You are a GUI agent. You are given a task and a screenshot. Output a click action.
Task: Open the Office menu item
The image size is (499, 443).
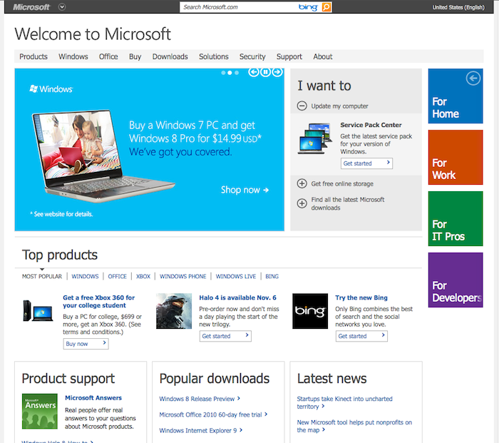108,56
